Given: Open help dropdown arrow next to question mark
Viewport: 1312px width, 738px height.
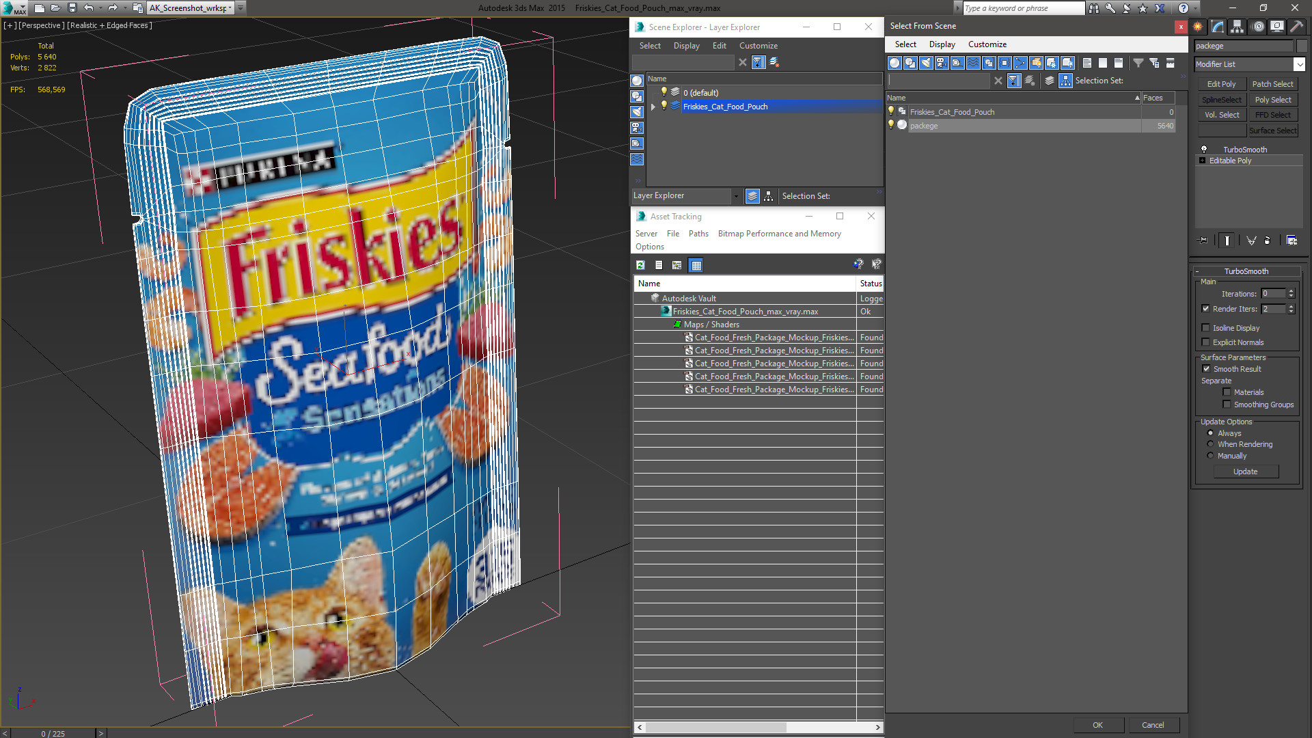Looking at the screenshot, I should (1194, 8).
